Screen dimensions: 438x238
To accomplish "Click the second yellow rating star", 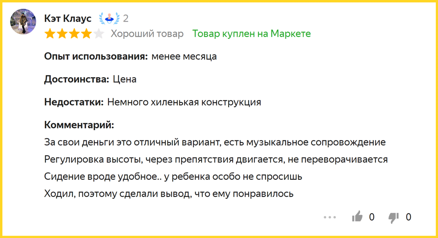I will click(x=62, y=34).
